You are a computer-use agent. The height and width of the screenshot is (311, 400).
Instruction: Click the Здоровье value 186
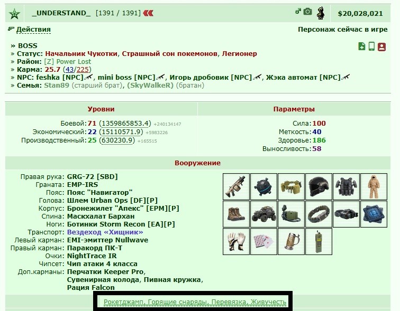click(x=319, y=140)
